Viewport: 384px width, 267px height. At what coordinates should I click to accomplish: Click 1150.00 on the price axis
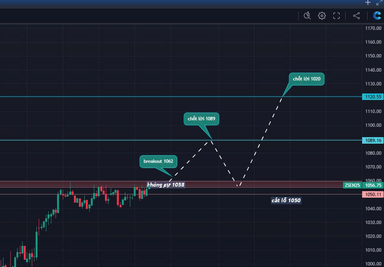pyautogui.click(x=373, y=56)
